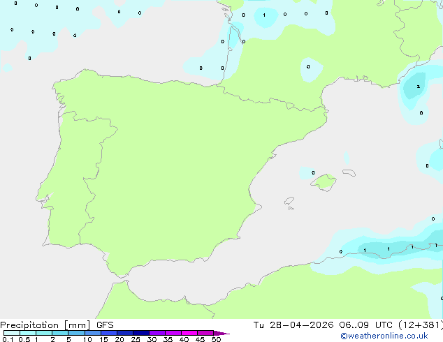Click the legend swatch between 35 and 40

(173, 333)
